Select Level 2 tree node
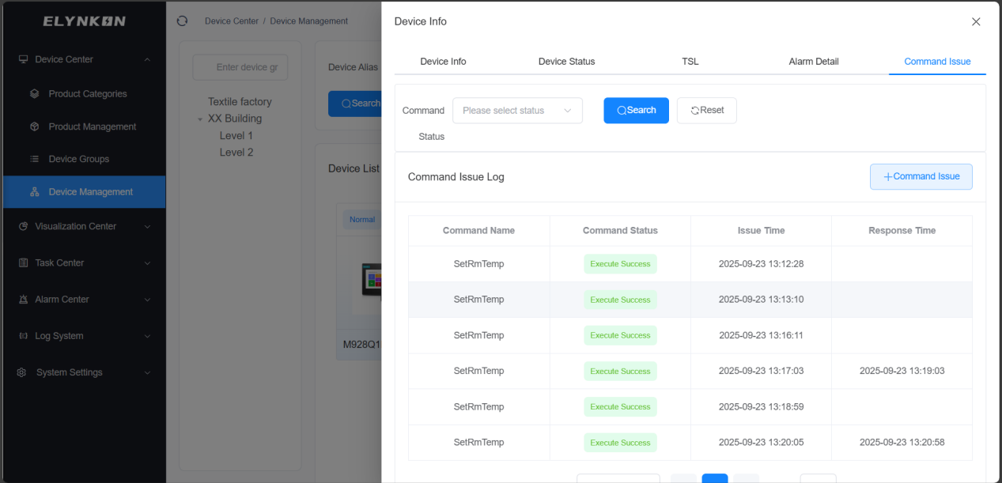The image size is (1002, 483). click(236, 153)
